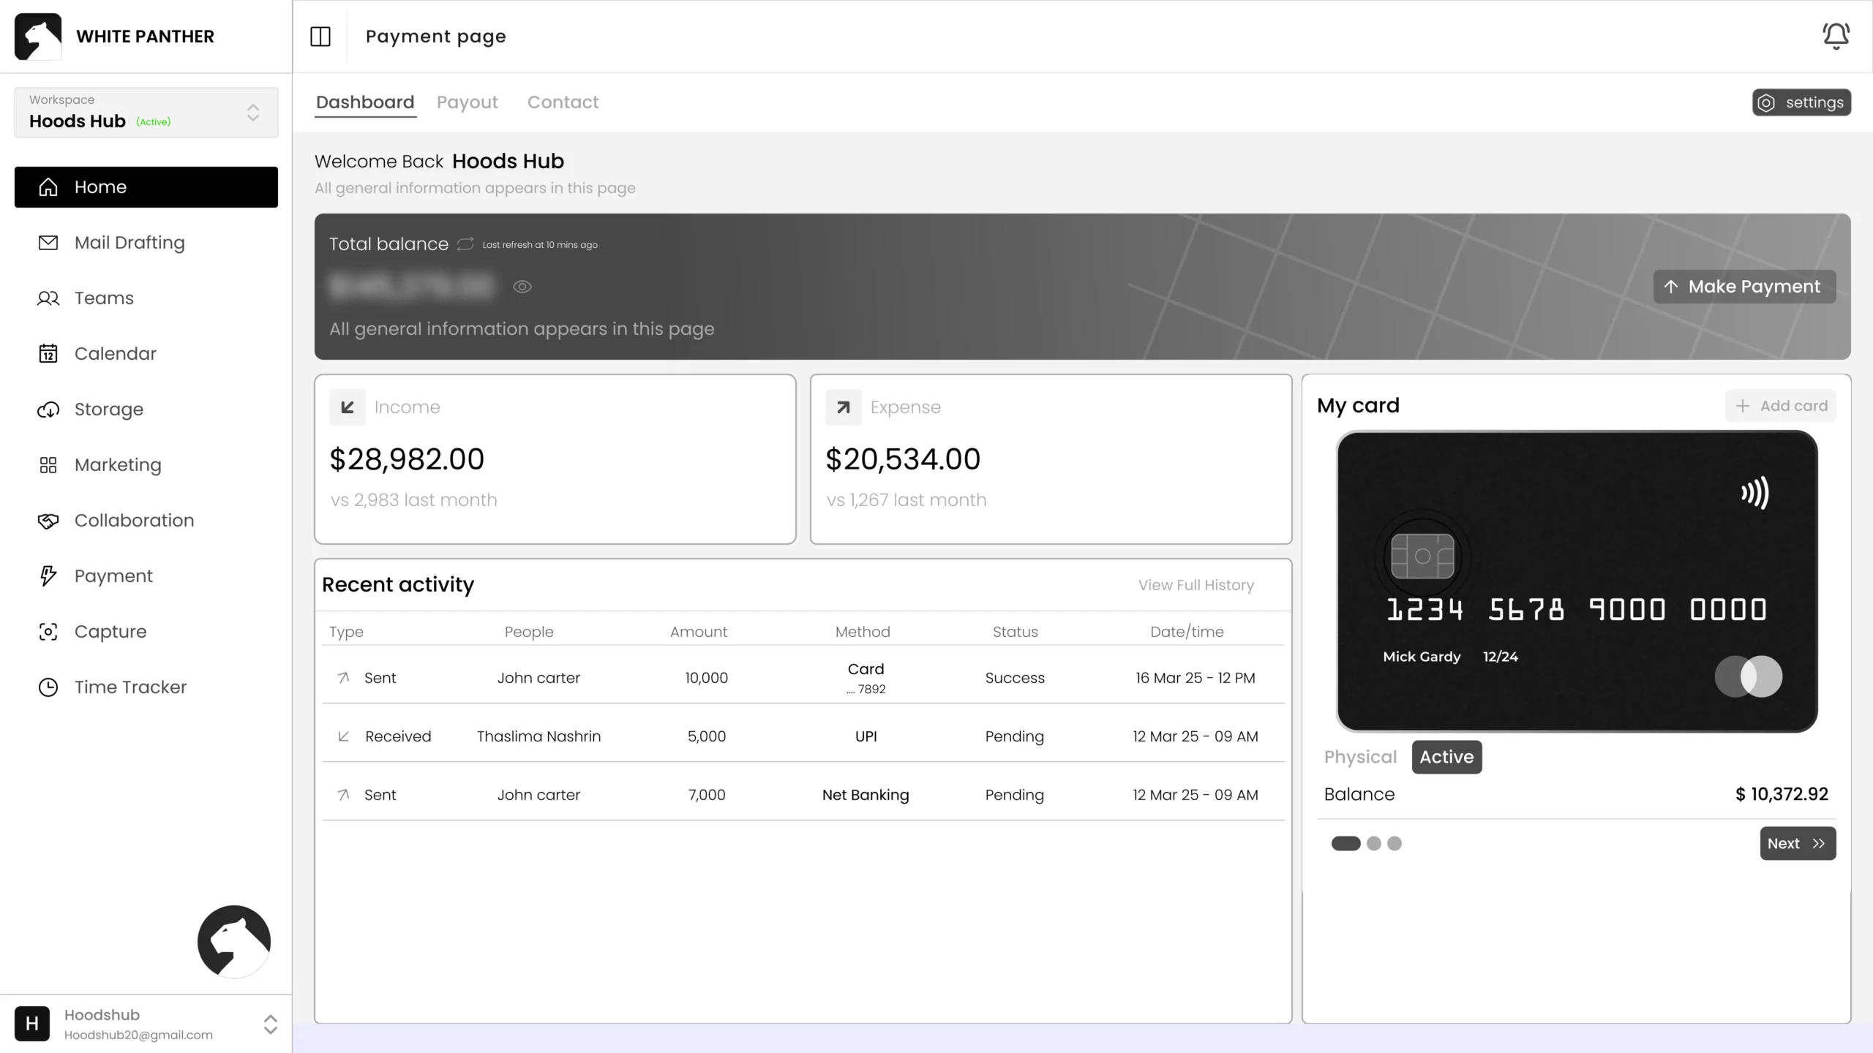Viewport: 1873px width, 1053px height.
Task: Show hidden total balance with eye icon
Action: click(522, 287)
